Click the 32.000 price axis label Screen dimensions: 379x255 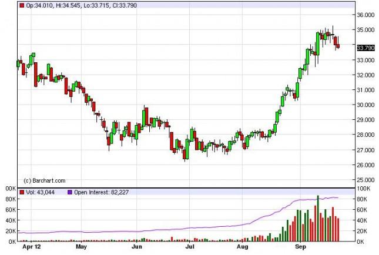point(365,75)
